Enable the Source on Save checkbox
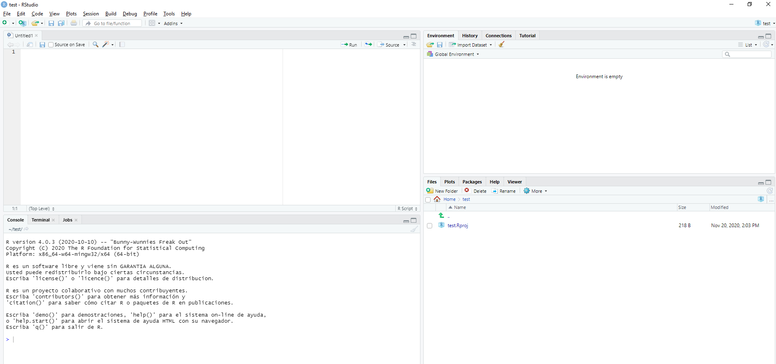This screenshot has height=364, width=776. click(x=51, y=45)
